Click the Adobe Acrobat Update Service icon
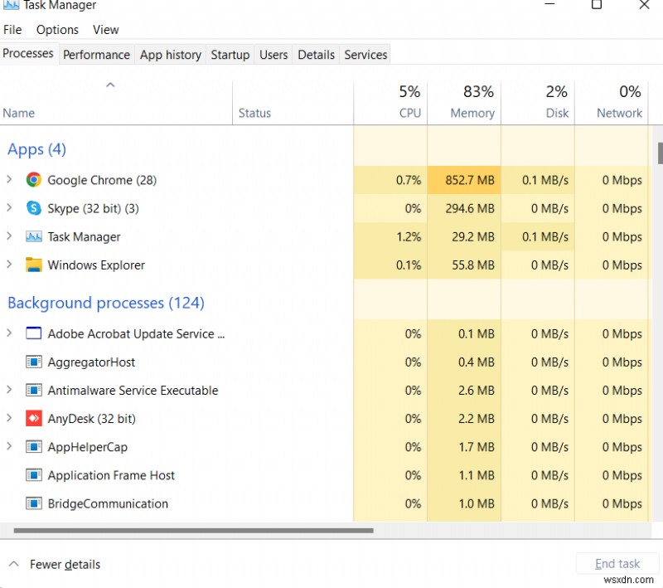This screenshot has height=588, width=663. pos(33,333)
